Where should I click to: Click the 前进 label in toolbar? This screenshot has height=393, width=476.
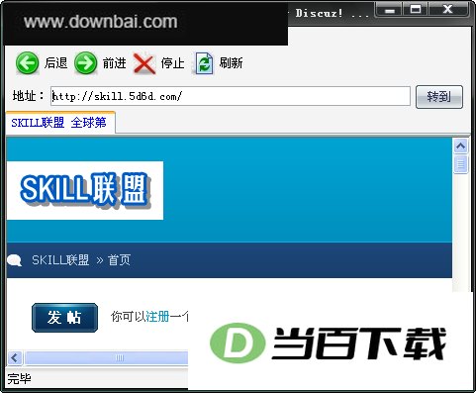point(115,62)
